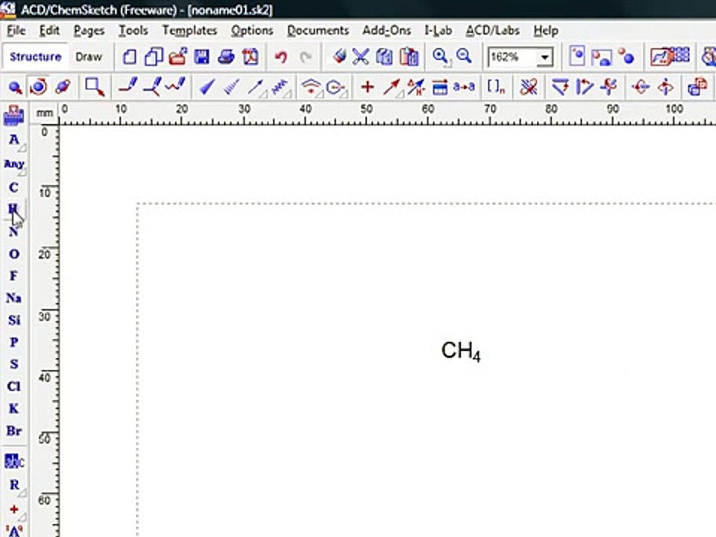The image size is (716, 537).
Task: Open the zoom percentage dropdown arrow
Action: coord(545,57)
